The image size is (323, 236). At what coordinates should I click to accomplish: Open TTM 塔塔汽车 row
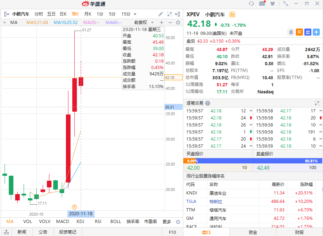coord(249,210)
